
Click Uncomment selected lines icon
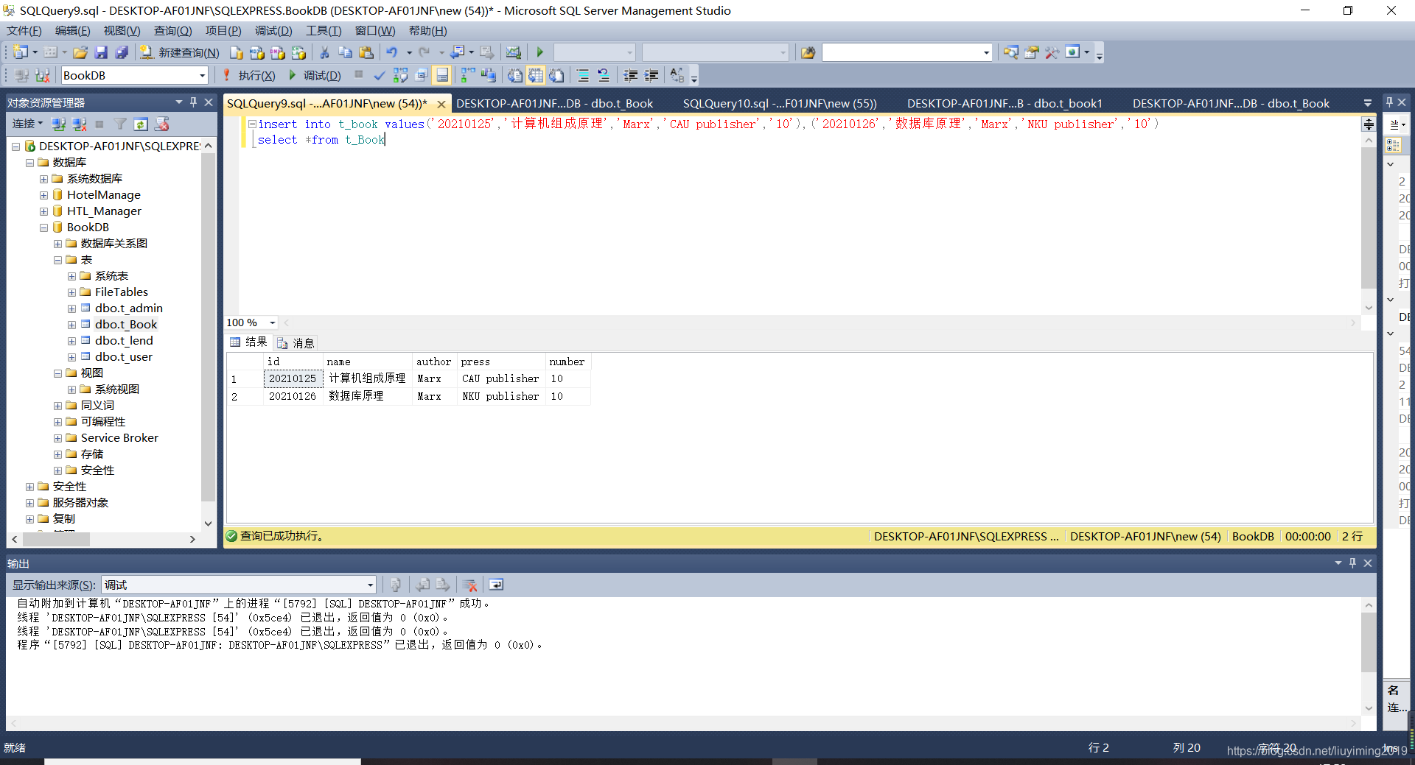pyautogui.click(x=604, y=75)
